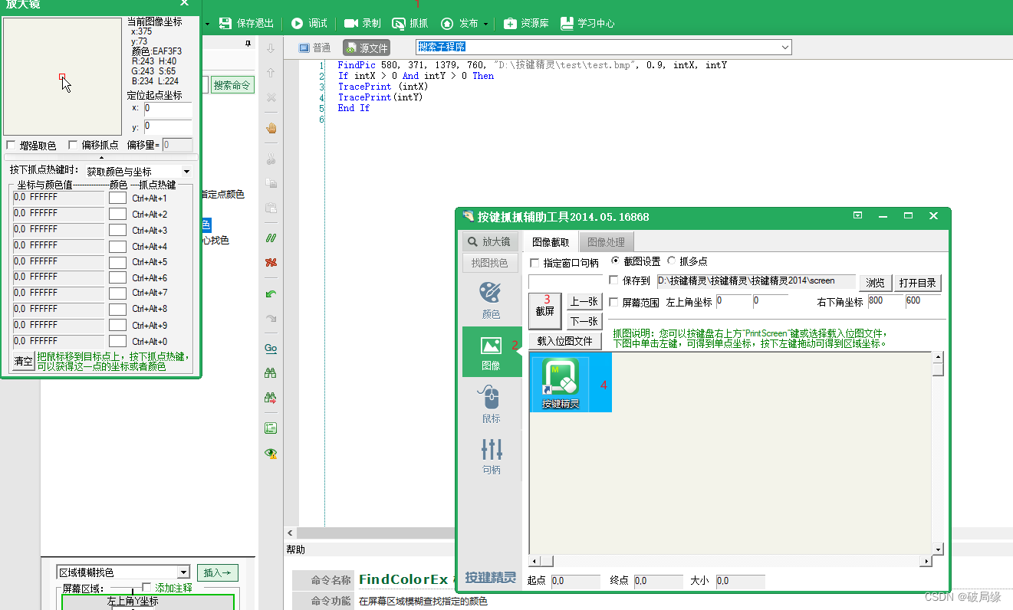Image resolution: width=1013 pixels, height=610 pixels.
Task: Click the binoculars replace icon with arrow
Action: [271, 398]
